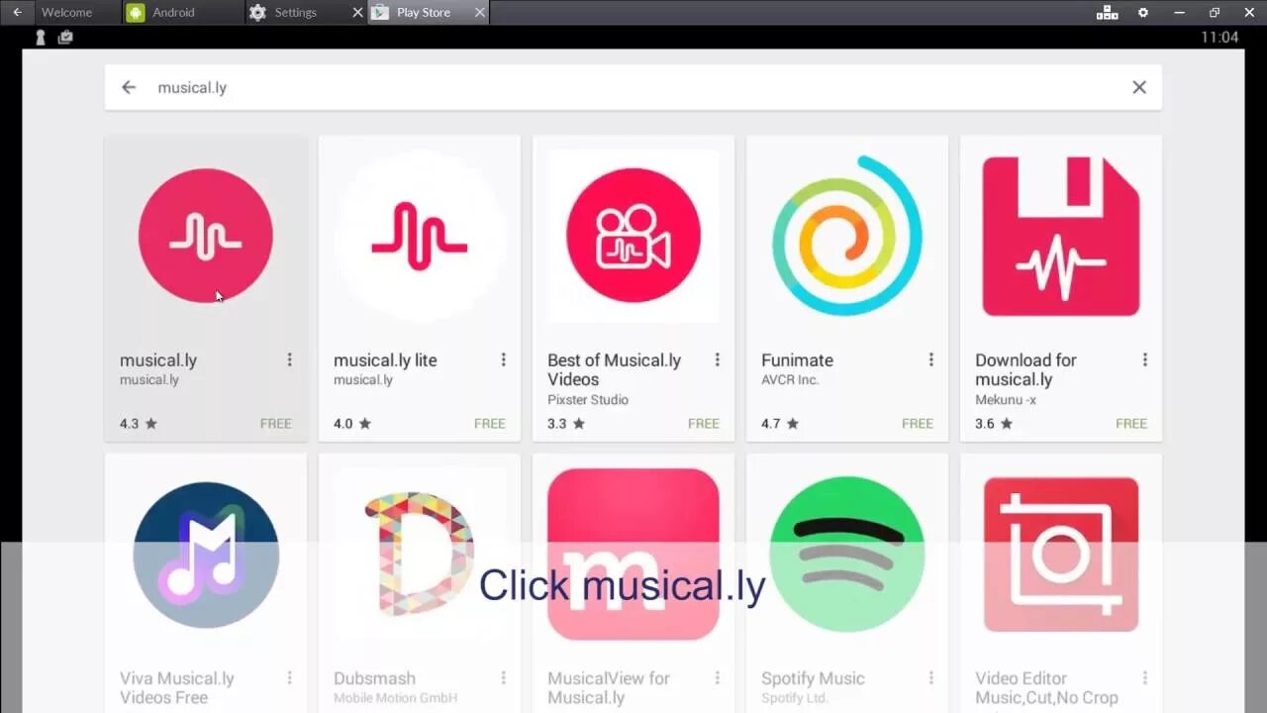Viewport: 1267px width, 713px height.
Task: Open the Viva Musical.ly Videos icon
Action: [206, 556]
